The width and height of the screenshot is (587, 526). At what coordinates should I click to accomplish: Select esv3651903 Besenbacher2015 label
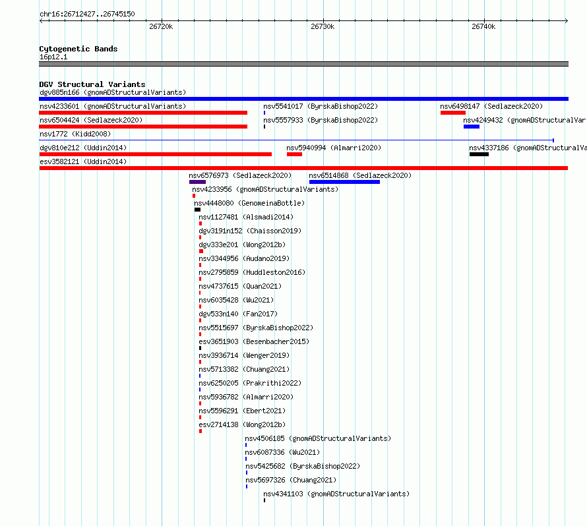pyautogui.click(x=254, y=341)
